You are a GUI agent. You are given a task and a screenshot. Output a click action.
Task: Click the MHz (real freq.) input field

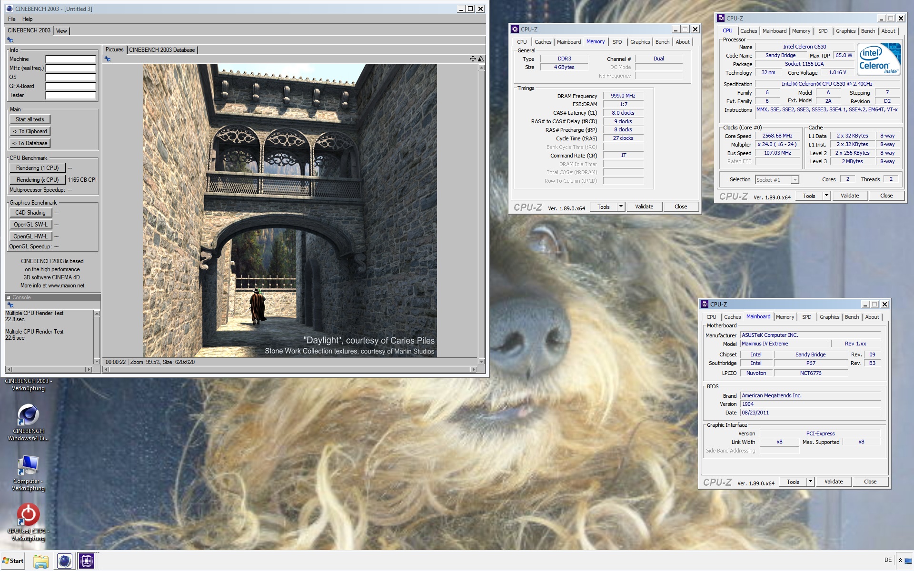pos(70,68)
